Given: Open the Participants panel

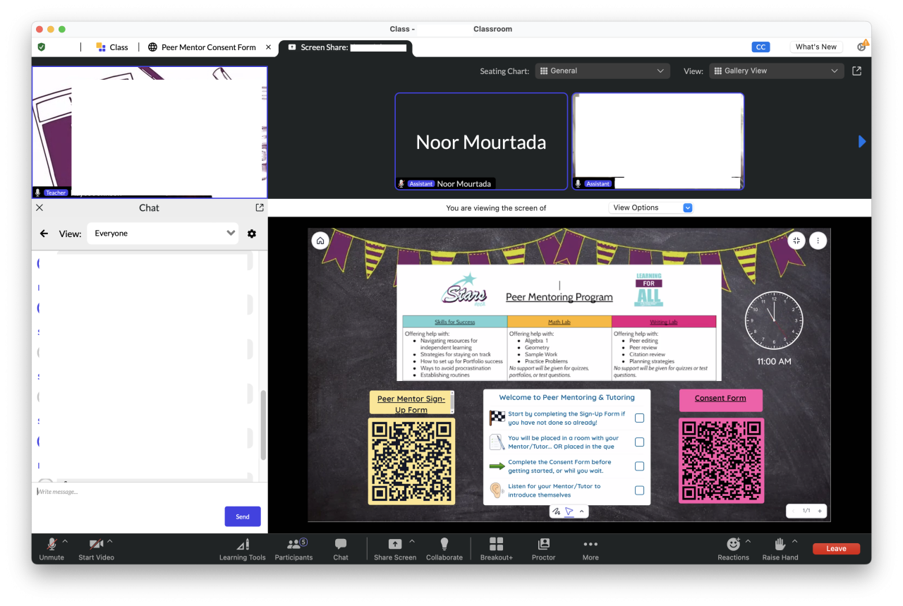Looking at the screenshot, I should pyautogui.click(x=293, y=548).
